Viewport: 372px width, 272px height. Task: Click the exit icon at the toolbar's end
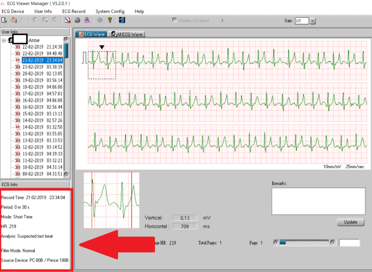(122, 20)
